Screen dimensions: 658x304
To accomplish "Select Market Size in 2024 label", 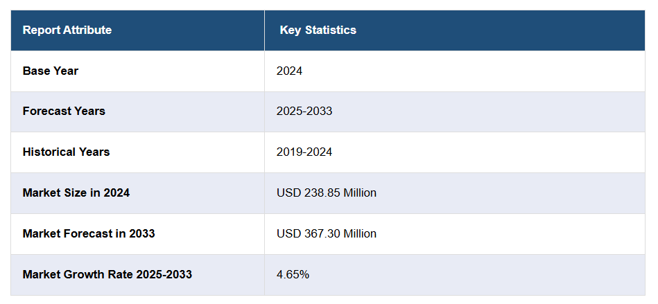I will click(76, 193).
